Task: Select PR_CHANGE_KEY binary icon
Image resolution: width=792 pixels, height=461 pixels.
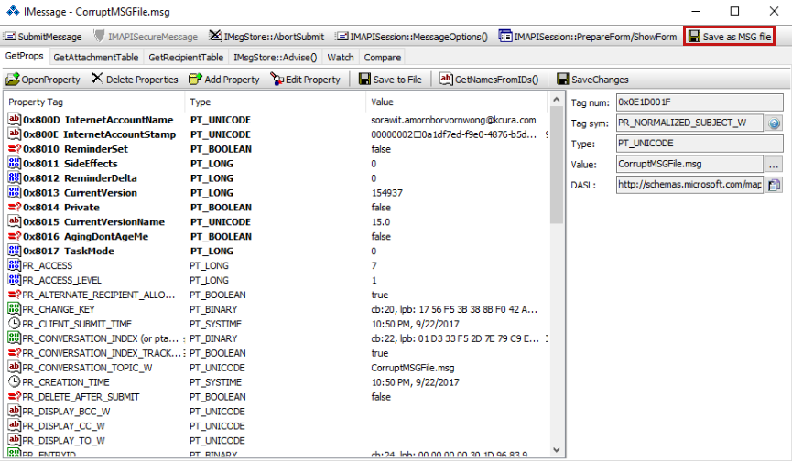Action: [14, 309]
